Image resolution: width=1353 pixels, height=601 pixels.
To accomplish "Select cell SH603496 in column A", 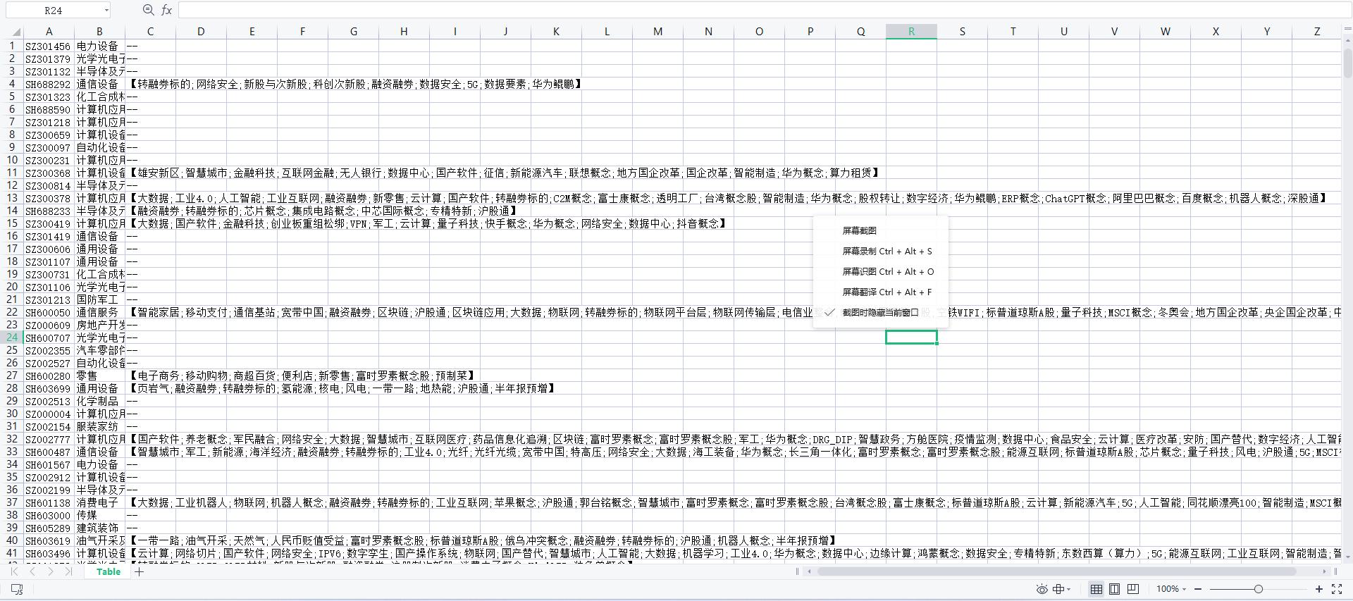I will 49,553.
